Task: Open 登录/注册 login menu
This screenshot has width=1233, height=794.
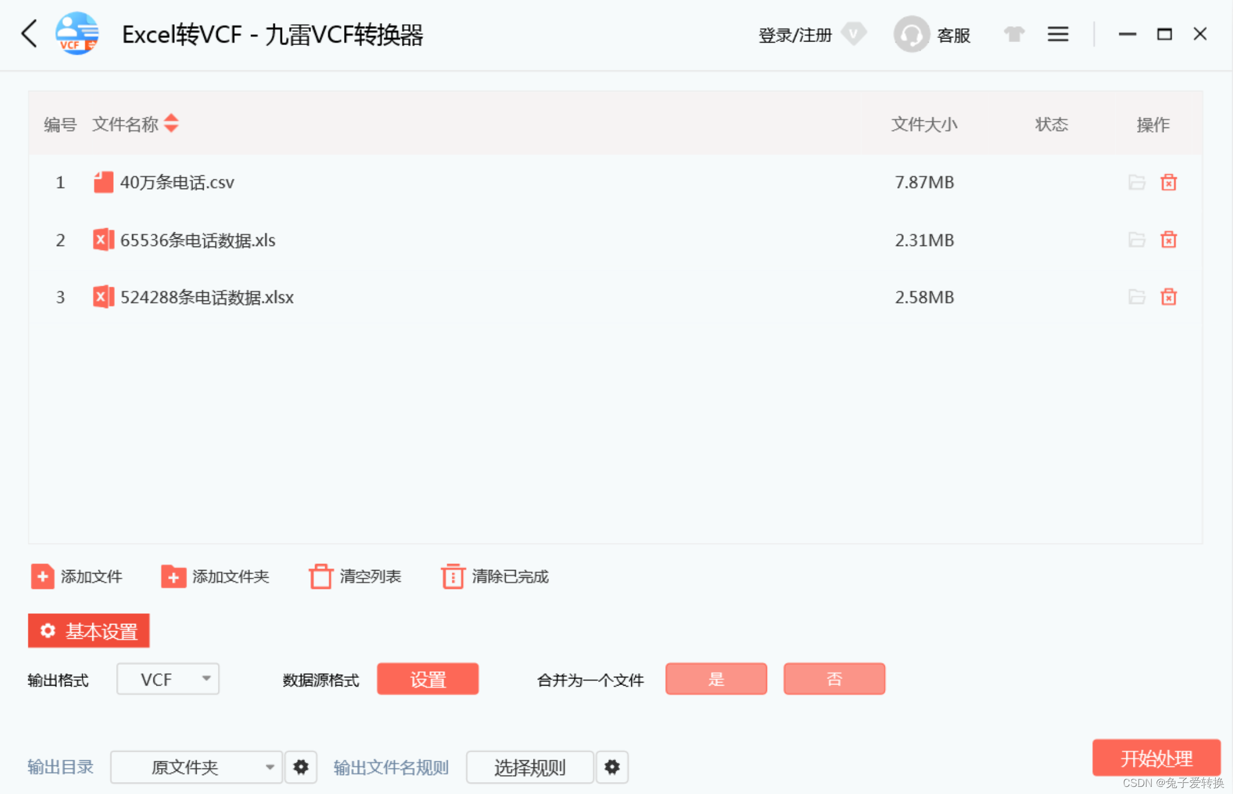Action: [x=795, y=35]
